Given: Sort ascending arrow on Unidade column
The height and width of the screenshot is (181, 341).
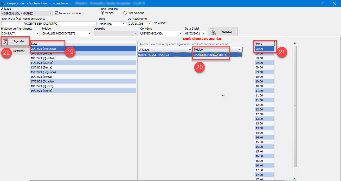Looking at the screenshot, I should pyautogui.click(x=190, y=49).
